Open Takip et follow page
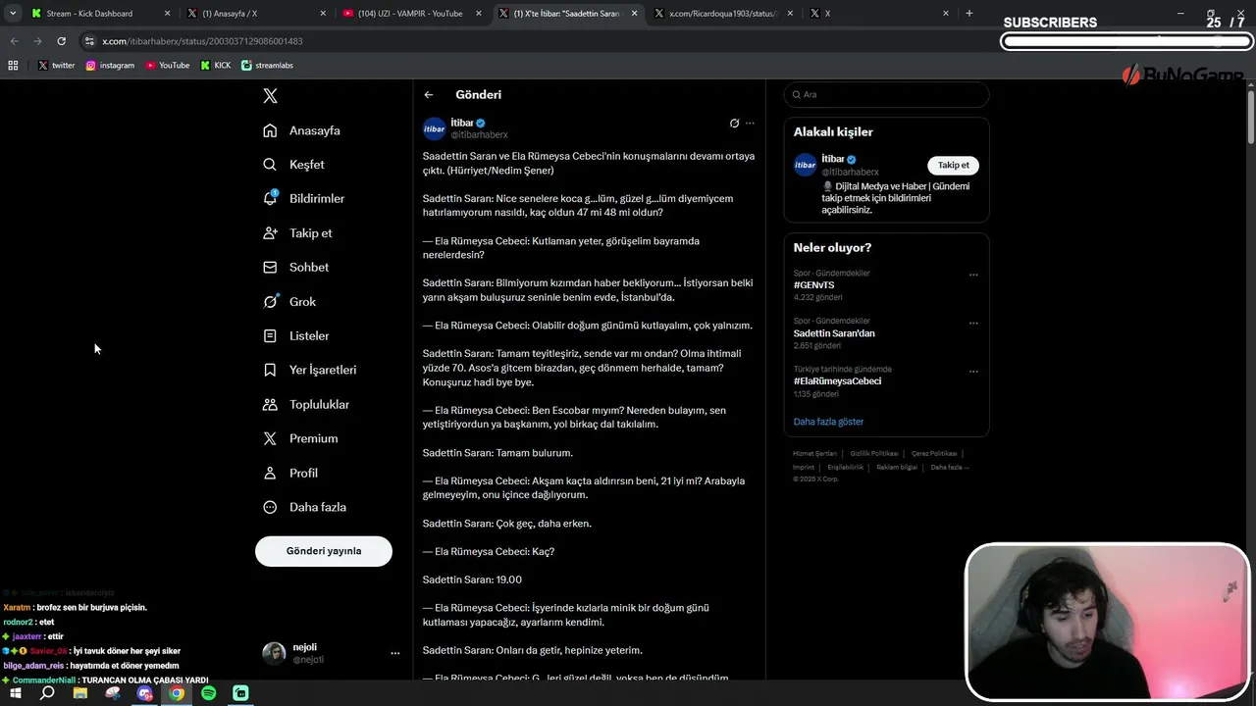Screen dimensions: 1256x706 tap(297, 233)
